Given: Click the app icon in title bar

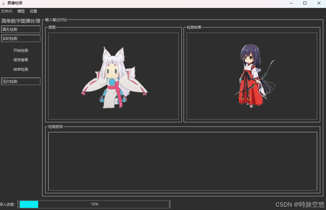Looking at the screenshot, I should (3, 3).
